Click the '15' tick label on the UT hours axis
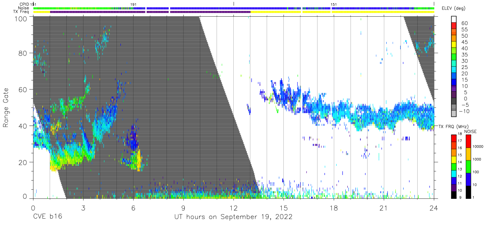The width and height of the screenshot is (488, 225). (283, 208)
